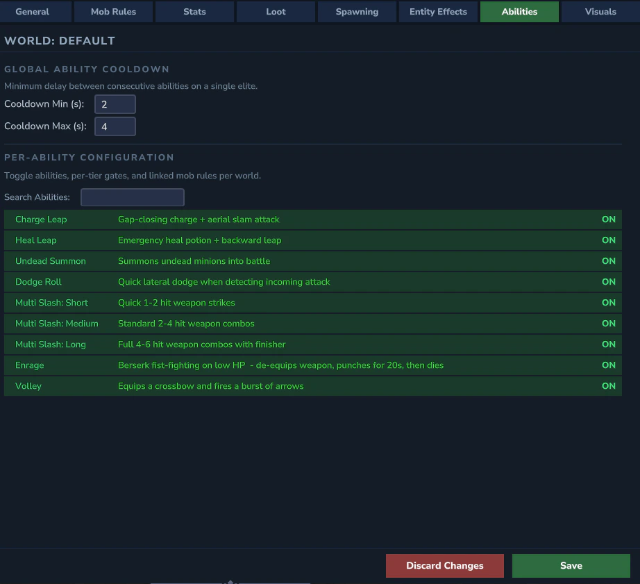Turn off Undead Summon

(608, 261)
